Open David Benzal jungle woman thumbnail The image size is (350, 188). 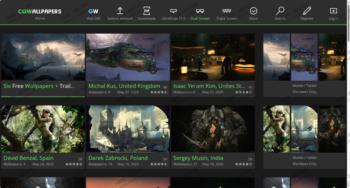click(x=43, y=129)
